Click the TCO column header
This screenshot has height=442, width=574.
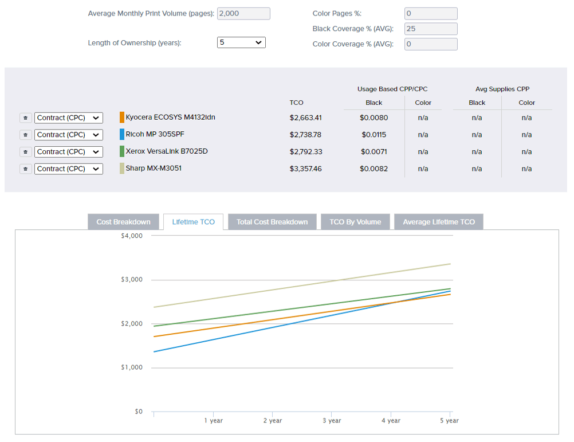point(297,103)
